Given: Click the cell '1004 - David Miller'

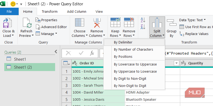Looking at the screenshot, I should 98,92.
